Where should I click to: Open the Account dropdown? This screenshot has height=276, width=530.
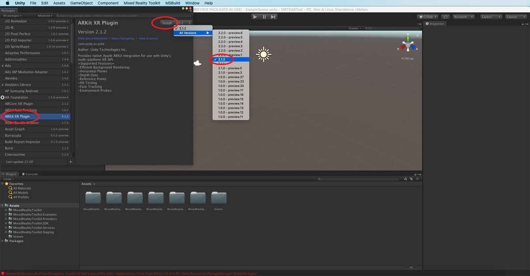tap(463, 17)
